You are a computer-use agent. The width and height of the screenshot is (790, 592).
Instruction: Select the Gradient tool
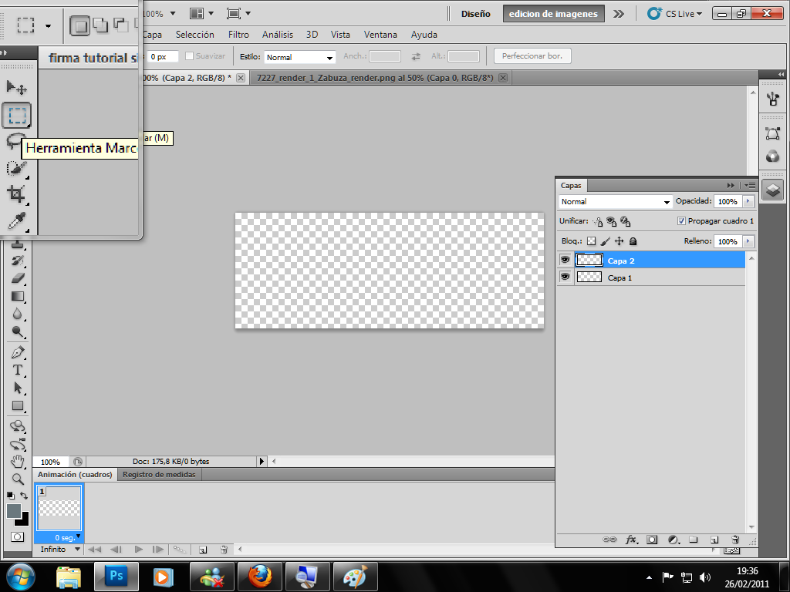pos(18,296)
